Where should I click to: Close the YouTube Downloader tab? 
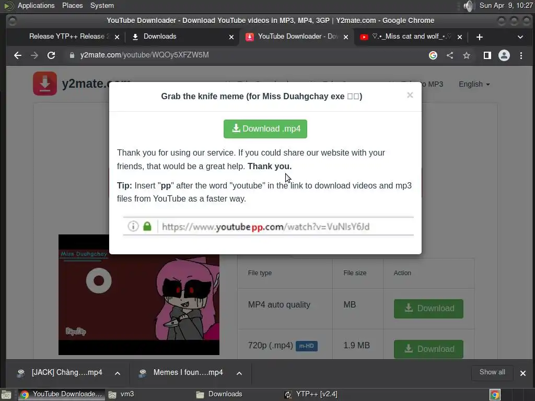(x=346, y=37)
